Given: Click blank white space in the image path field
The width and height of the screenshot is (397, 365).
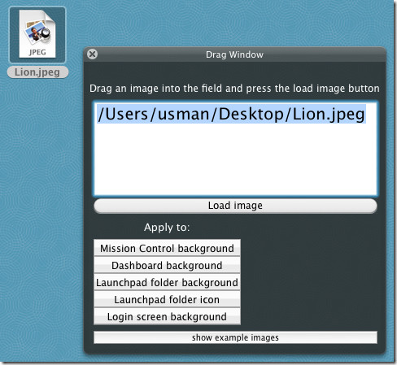Looking at the screenshot, I should pos(235,160).
